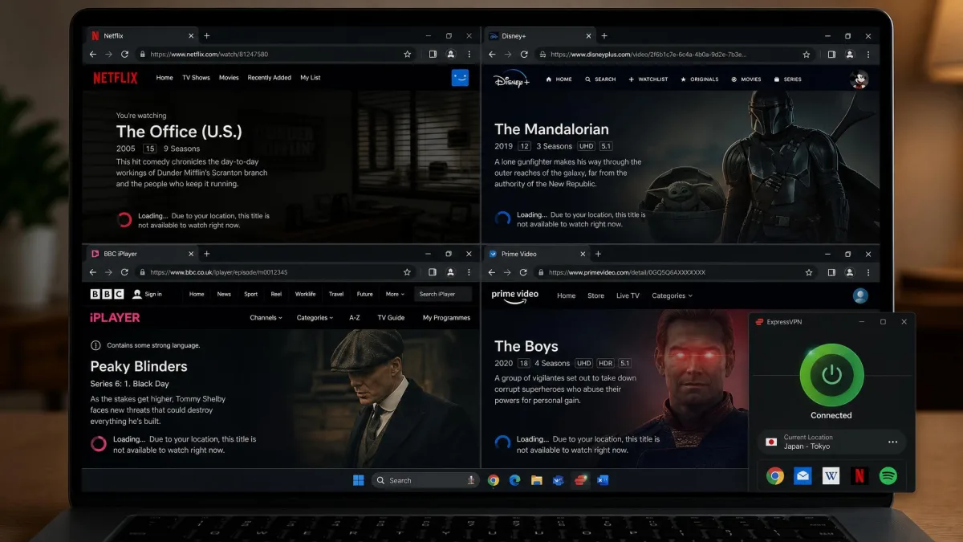963x542 pixels.
Task: Click the ExpressVPN icon on the taskbar
Action: coord(580,480)
